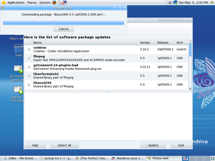This screenshot has width=215, height=161.
Task: Uncheck the codeina package checkbox
Action: pos(29,50)
